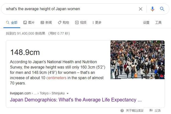Switch to the 新闻 news tab
Image resolution: width=171 pixels, height=114 pixels.
48,23
